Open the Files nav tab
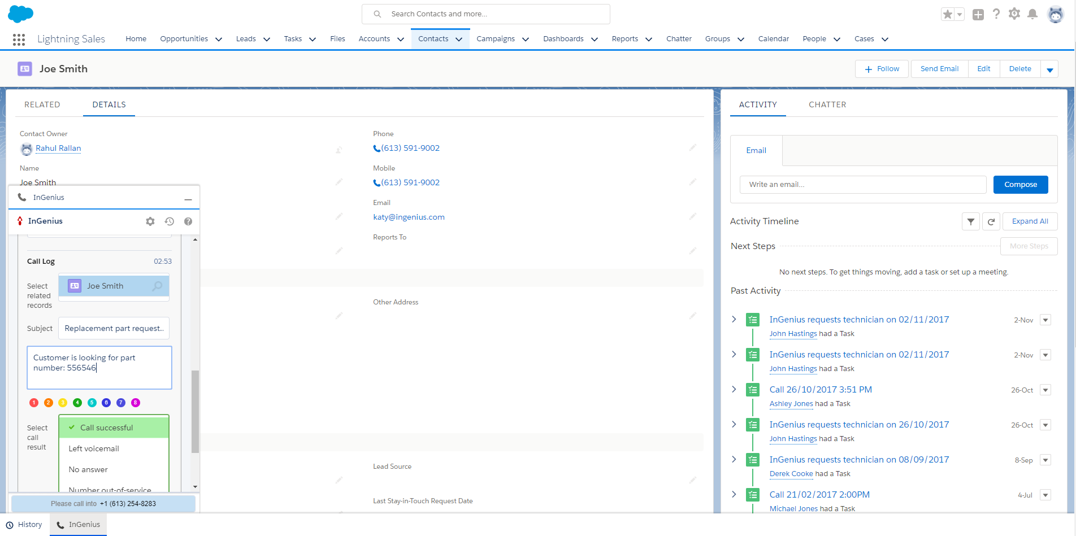 point(337,39)
